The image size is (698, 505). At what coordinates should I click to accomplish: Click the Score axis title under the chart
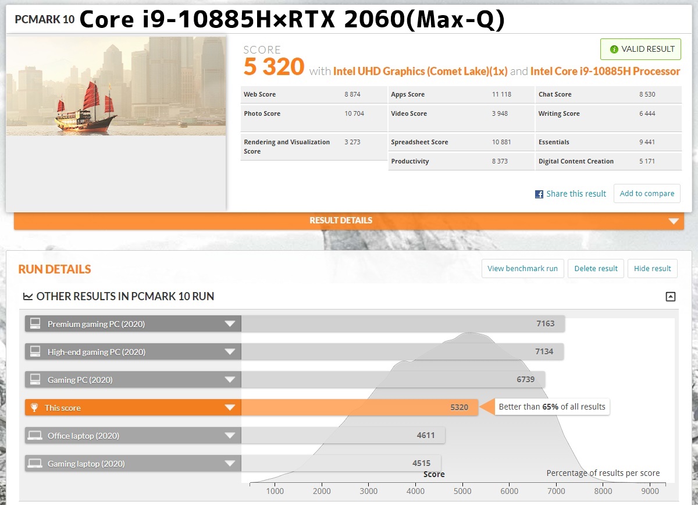434,475
